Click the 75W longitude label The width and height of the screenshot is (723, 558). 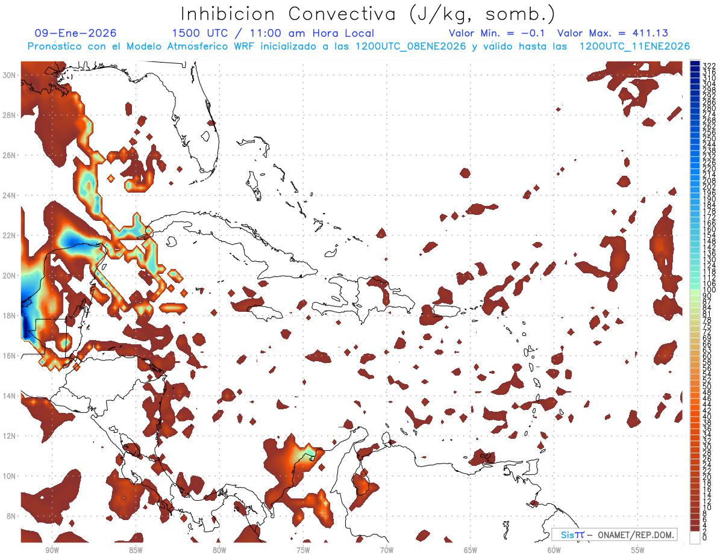coord(303,551)
